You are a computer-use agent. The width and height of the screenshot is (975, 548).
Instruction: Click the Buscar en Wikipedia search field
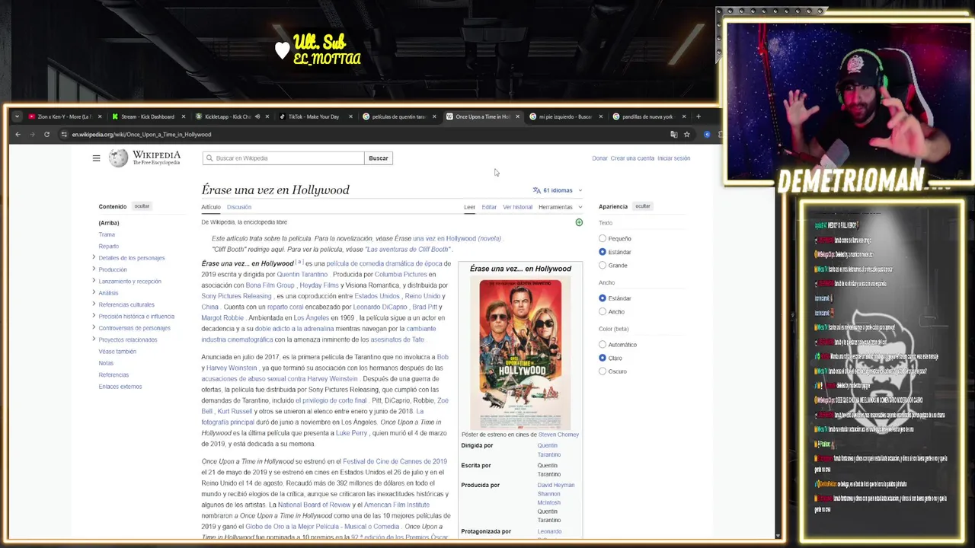283,158
